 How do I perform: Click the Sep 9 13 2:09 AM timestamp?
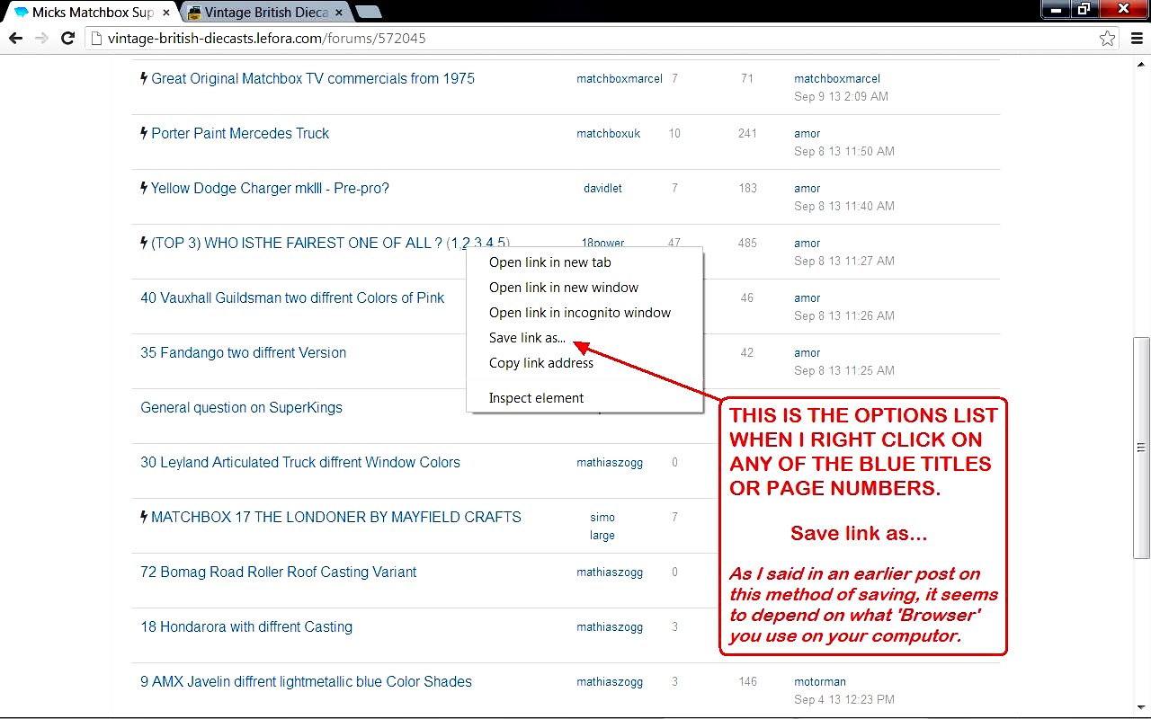pos(841,97)
